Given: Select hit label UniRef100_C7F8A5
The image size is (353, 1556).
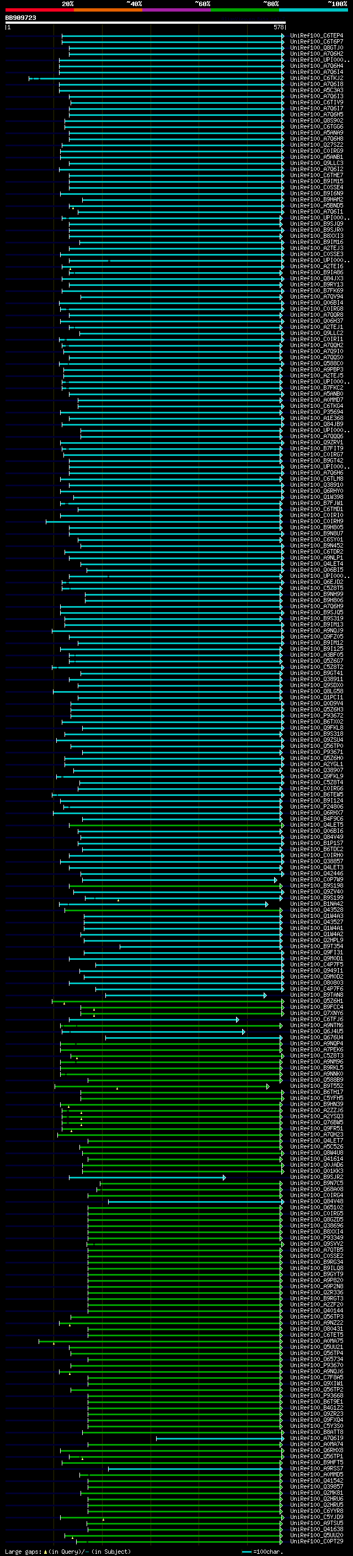Looking at the screenshot, I should pyautogui.click(x=317, y=1377).
